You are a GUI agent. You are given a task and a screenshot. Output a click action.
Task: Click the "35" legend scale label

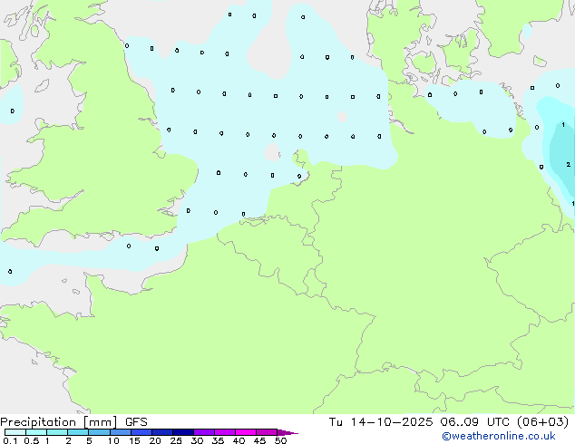(x=218, y=440)
